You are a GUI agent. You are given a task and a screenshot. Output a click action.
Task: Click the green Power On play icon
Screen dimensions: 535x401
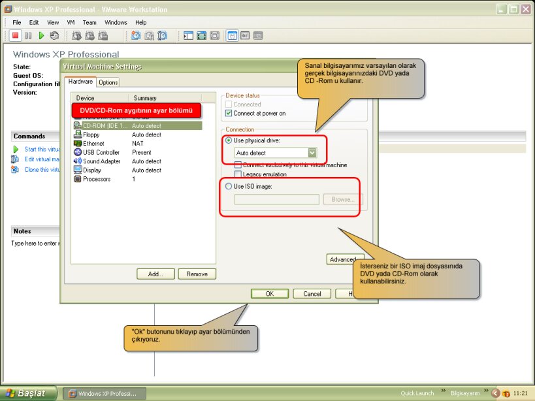41,35
